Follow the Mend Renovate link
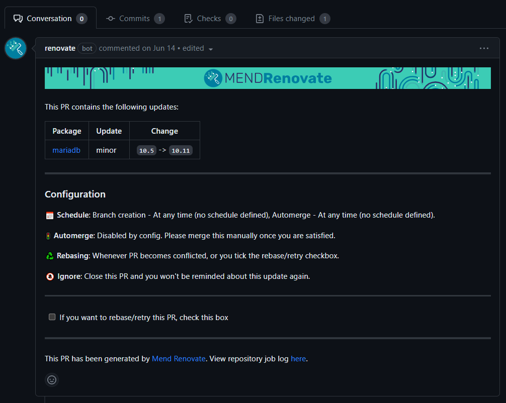The height and width of the screenshot is (403, 506). click(x=179, y=359)
